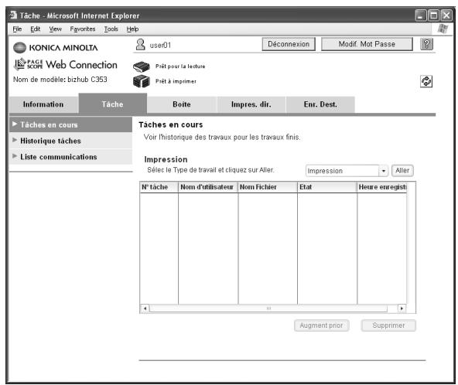
Task: Open the Edit menu
Action: (x=35, y=29)
